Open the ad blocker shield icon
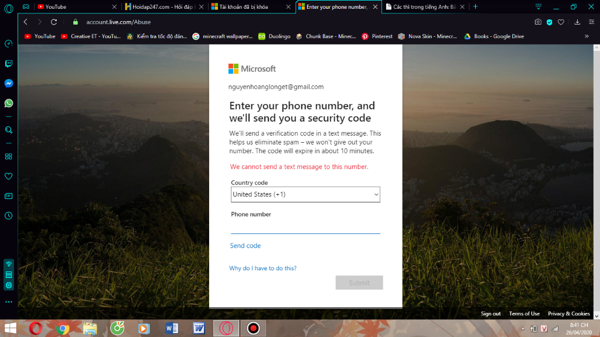600x337 pixels. click(550, 22)
